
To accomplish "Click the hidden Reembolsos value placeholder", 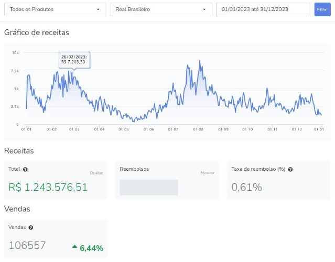I will [x=149, y=188].
